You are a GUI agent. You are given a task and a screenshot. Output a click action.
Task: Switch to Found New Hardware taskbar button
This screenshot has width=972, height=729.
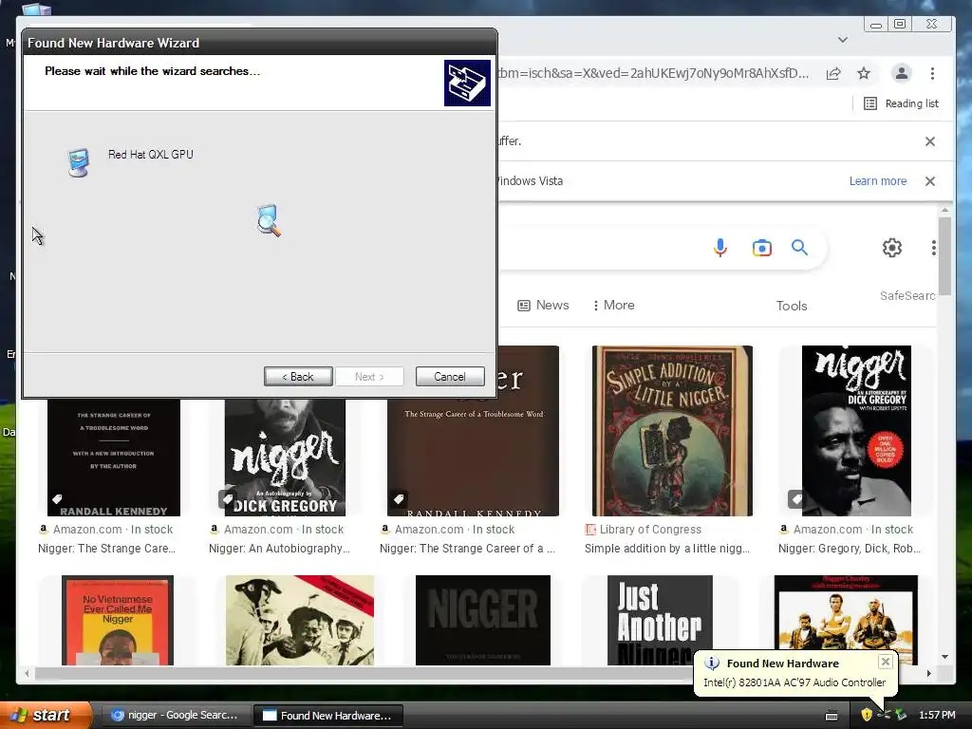tap(328, 716)
